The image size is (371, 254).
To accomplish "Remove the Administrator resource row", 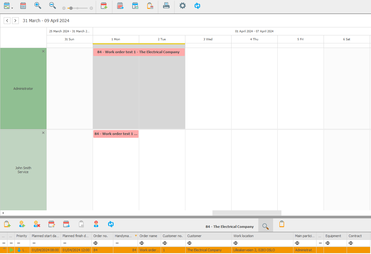I will coord(43,51).
